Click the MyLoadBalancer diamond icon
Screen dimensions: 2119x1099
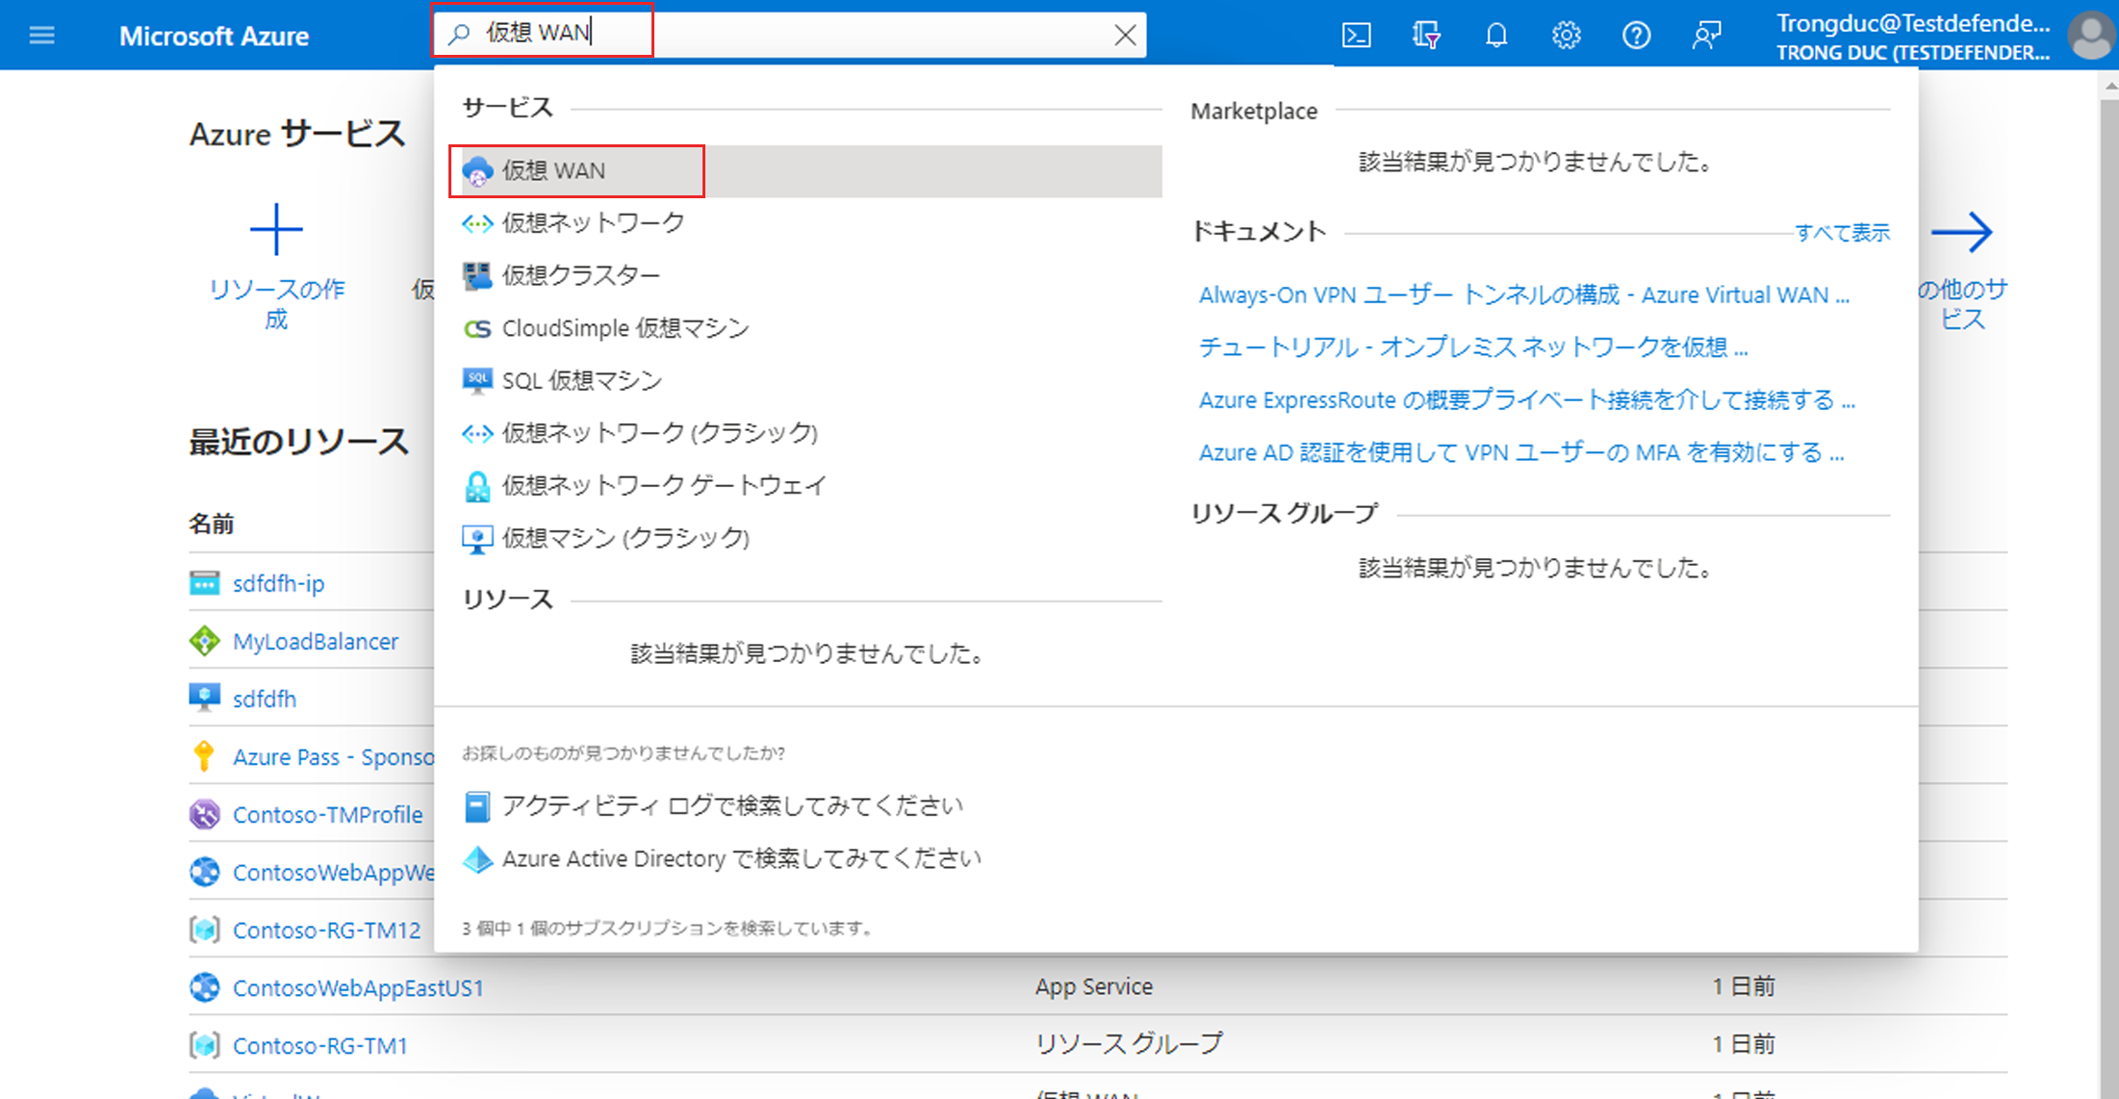pyautogui.click(x=204, y=641)
